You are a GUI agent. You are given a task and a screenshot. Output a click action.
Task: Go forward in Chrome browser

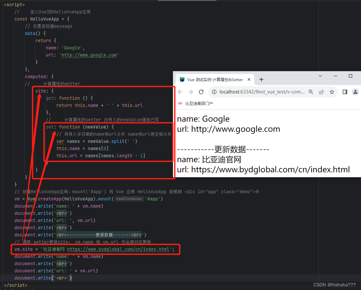click(191, 92)
